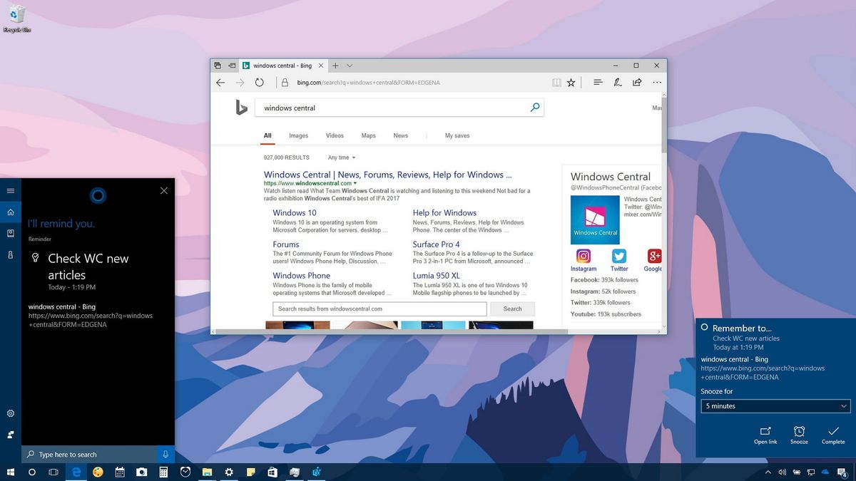Viewport: 856px width, 481px height.
Task: Open OneDrive icon in system tray
Action: pos(825,472)
